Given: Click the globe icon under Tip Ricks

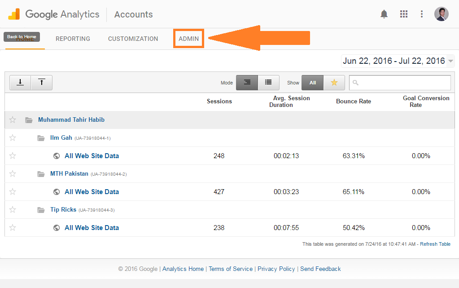Looking at the screenshot, I should click(x=57, y=228).
